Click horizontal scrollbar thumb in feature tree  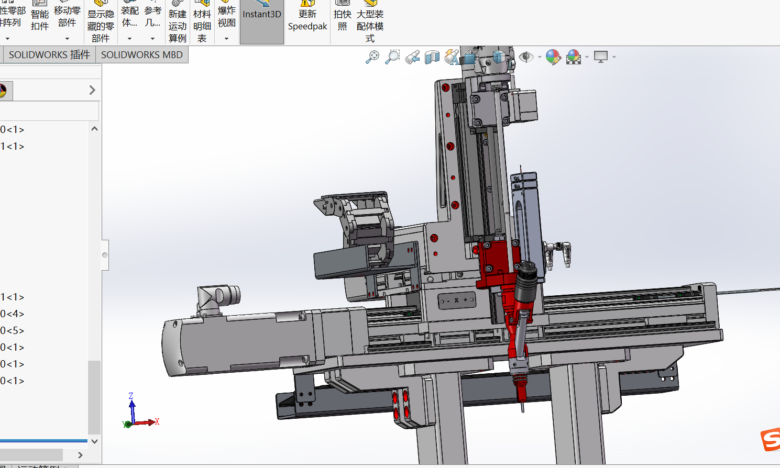point(31,455)
